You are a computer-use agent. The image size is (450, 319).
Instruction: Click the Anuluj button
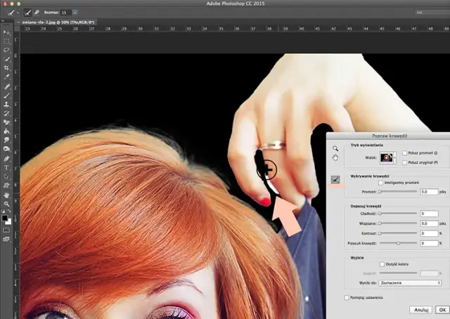(x=421, y=310)
